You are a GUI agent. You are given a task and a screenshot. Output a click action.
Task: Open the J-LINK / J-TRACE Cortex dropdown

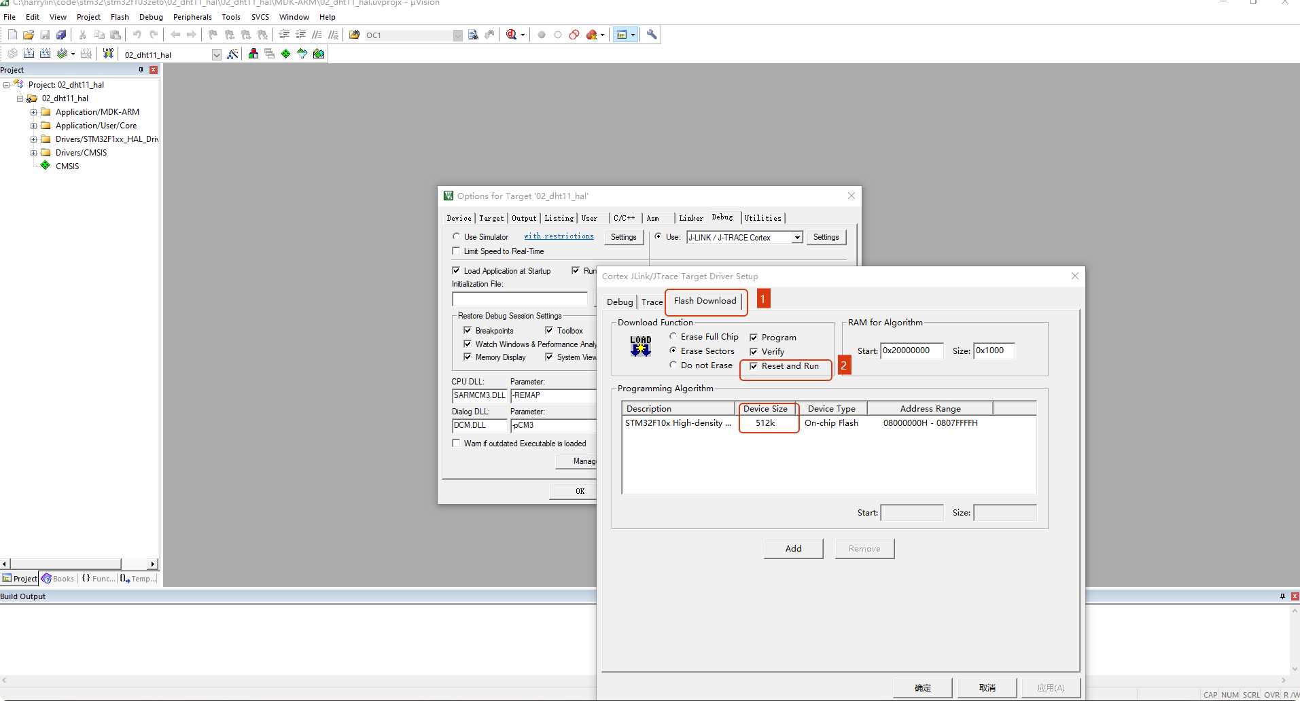[797, 237]
